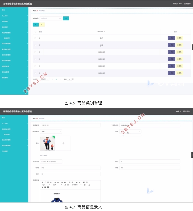Screen dimensions: 193x211
Task: Open the text color picker in the editor toolbar
Action: (x=65, y=185)
